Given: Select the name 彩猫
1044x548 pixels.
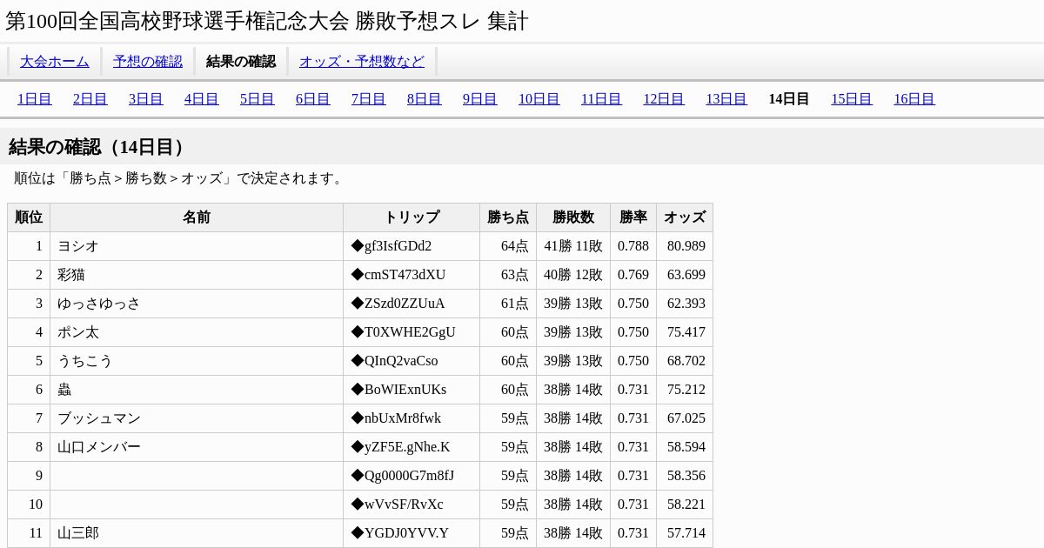Looking at the screenshot, I should [x=71, y=275].
